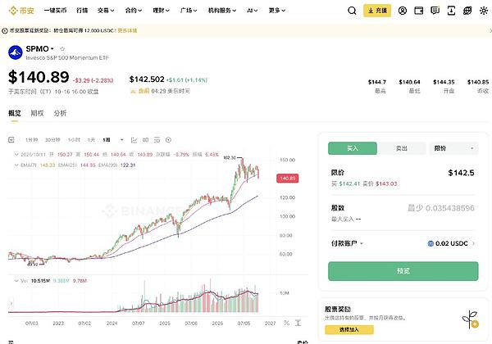Screen dimensions: 492x344
Task: Open the 限价 order type dropdown
Action: [453, 148]
